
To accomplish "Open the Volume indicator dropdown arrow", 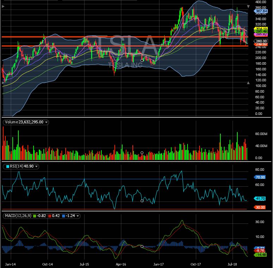I will click(x=46, y=122).
